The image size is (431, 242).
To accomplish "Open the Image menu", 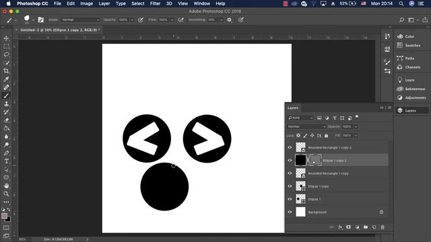I will [x=87, y=3].
